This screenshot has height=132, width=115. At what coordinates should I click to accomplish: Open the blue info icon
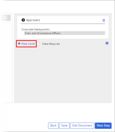pos(107,43)
